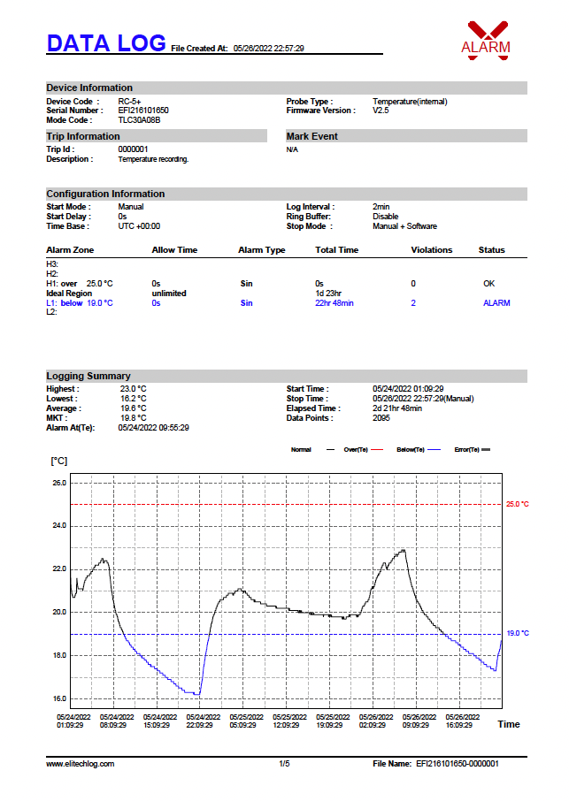The height and width of the screenshot is (801, 569).
Task: Select average temperature 19.6 °C
Action: click(x=134, y=408)
